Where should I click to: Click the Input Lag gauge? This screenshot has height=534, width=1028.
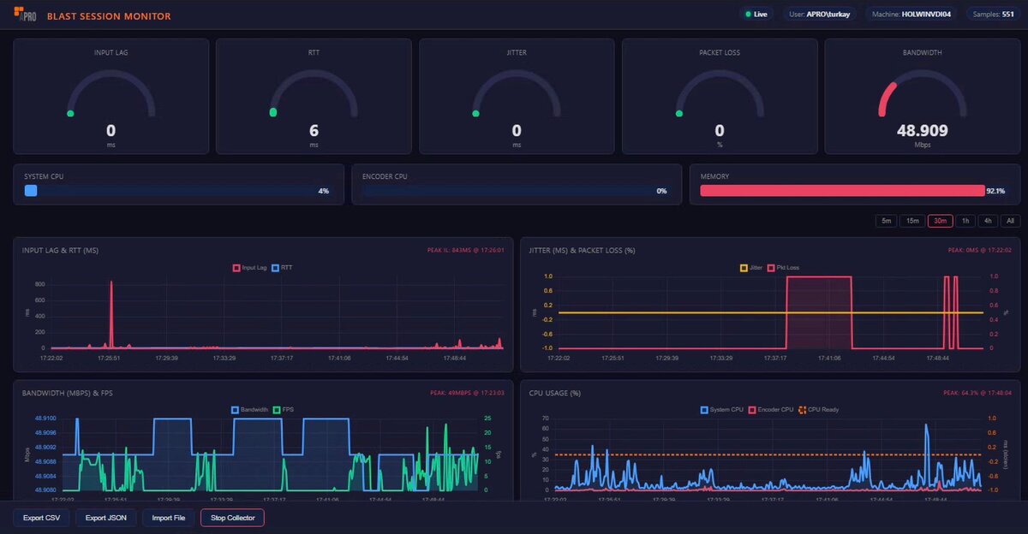pyautogui.click(x=111, y=94)
